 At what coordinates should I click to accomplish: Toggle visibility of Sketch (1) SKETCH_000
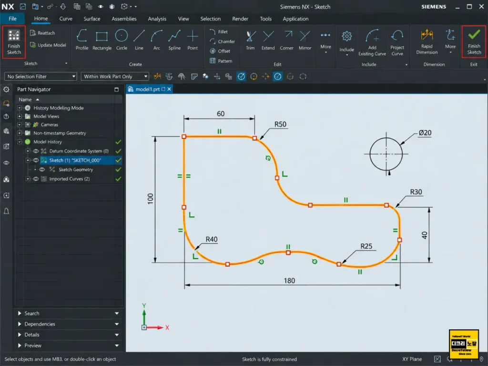[x=36, y=160]
